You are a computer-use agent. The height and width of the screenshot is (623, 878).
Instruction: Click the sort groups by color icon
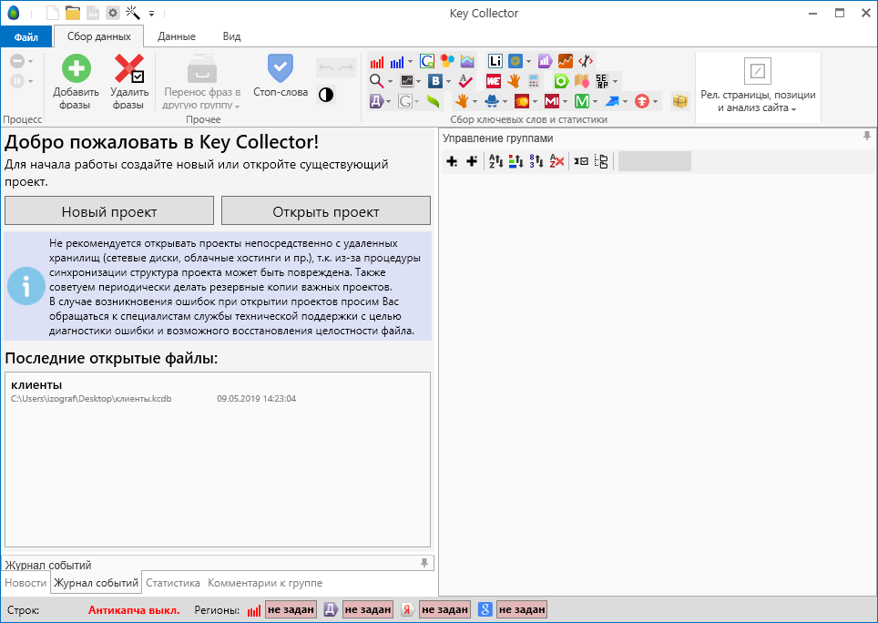click(x=516, y=162)
